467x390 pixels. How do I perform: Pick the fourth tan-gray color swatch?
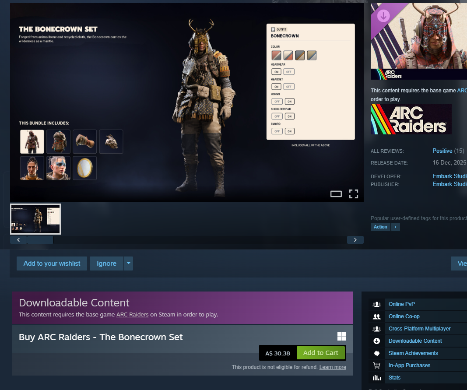pyautogui.click(x=312, y=56)
